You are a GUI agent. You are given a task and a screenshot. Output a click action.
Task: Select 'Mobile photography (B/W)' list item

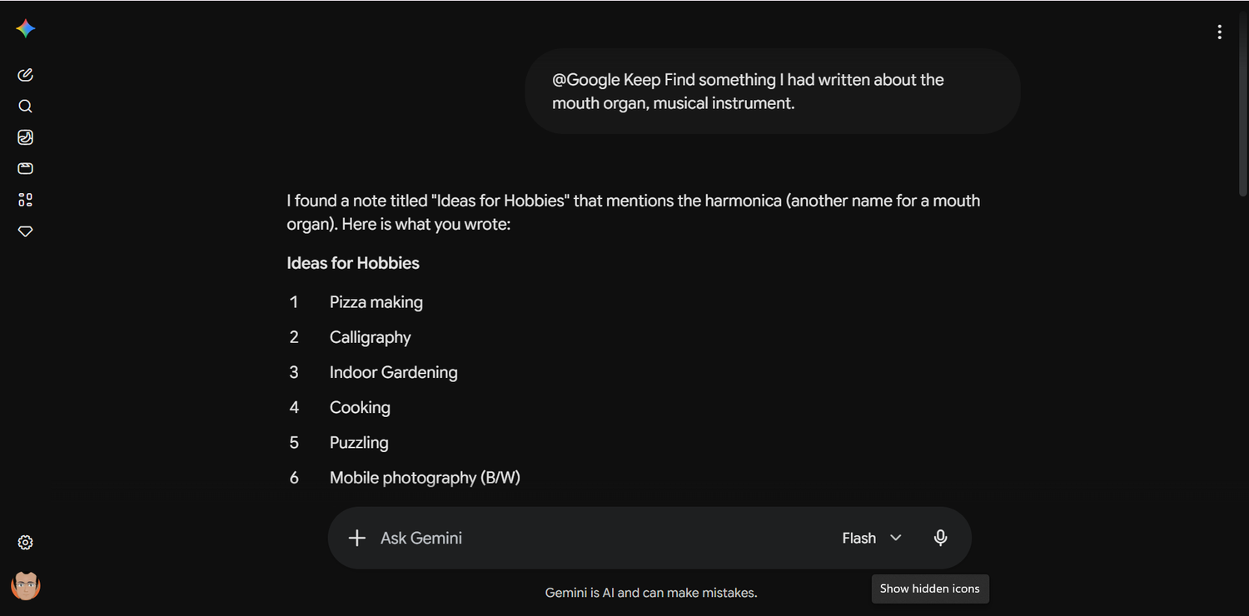(425, 478)
